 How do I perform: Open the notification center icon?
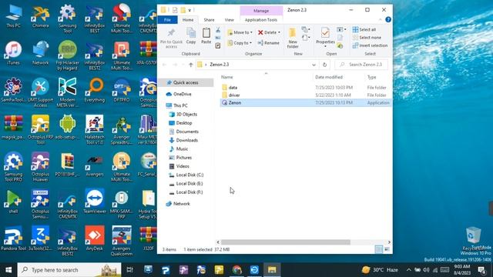click(x=481, y=270)
